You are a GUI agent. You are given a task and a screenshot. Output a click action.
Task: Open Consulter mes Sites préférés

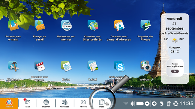[93, 25]
